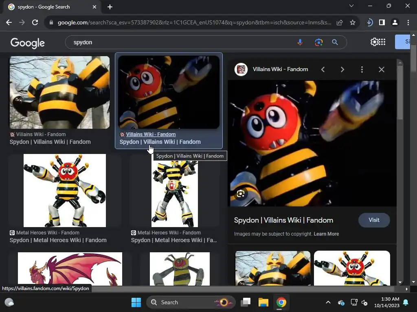417x312 pixels.
Task: Click the Visit button
Action: [x=374, y=220]
